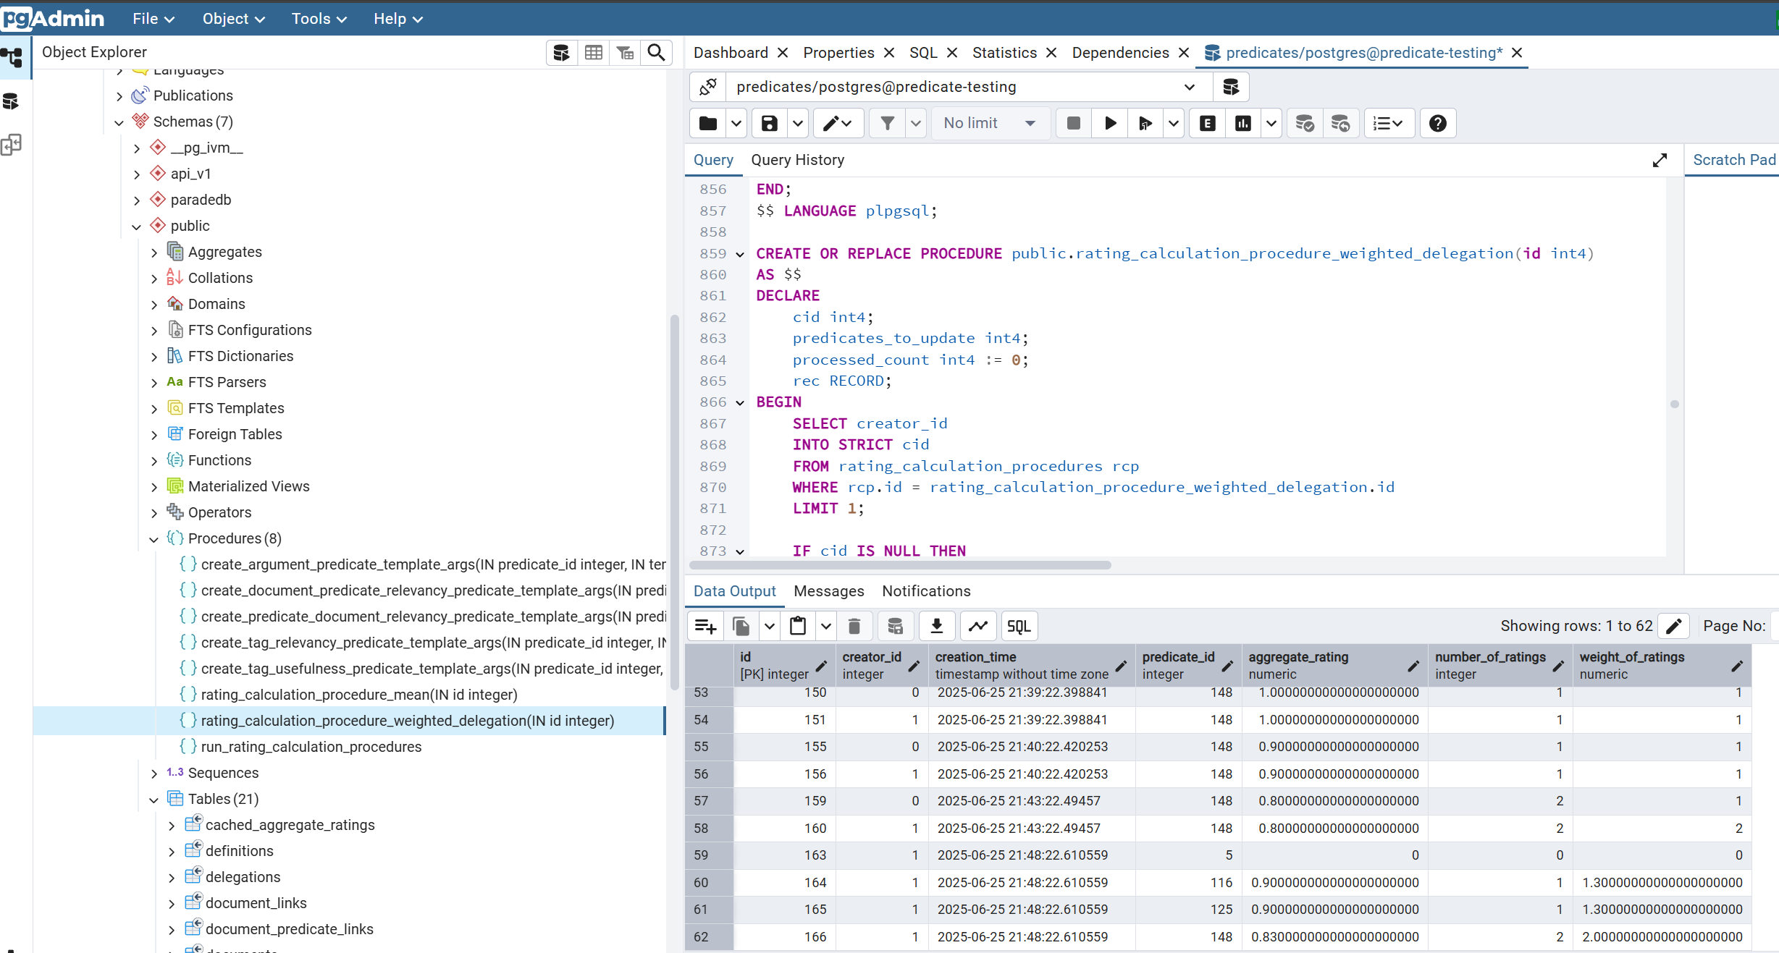Click the Stop query square button

(x=1074, y=123)
